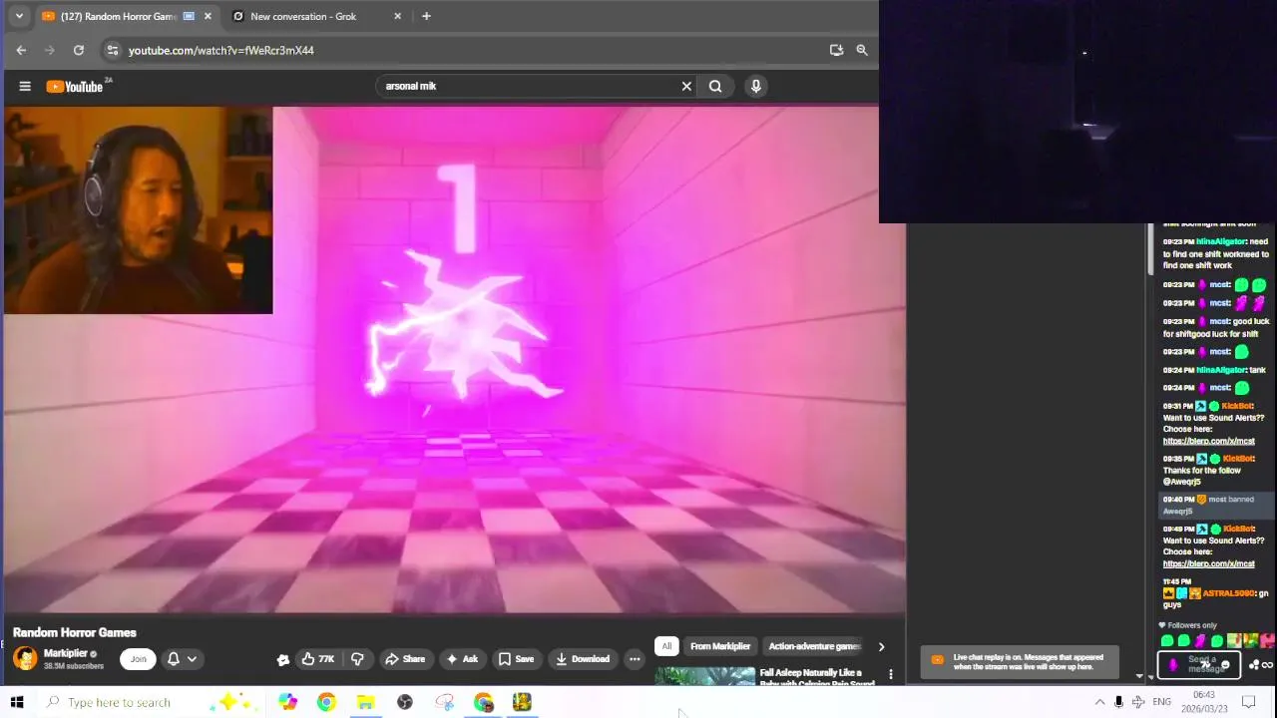Clear the YouTube search text with X
The width and height of the screenshot is (1277, 718).
[x=686, y=87]
